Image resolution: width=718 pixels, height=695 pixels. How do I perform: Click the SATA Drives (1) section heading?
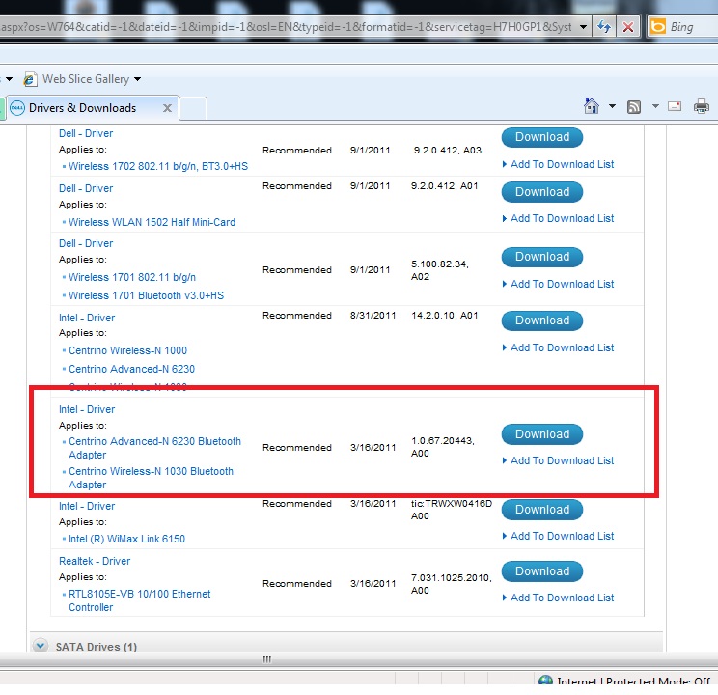[x=97, y=647]
